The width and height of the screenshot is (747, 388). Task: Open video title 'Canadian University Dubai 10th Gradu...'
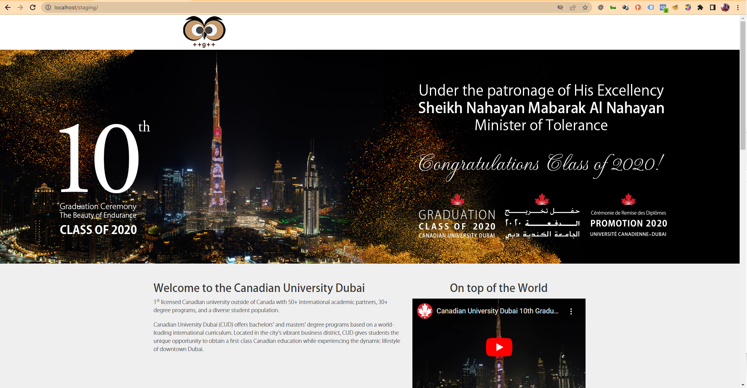(497, 311)
